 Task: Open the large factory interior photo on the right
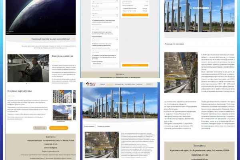(181, 72)
